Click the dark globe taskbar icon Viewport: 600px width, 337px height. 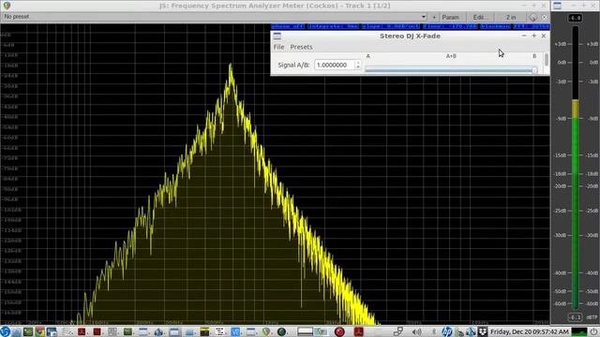pos(281,331)
